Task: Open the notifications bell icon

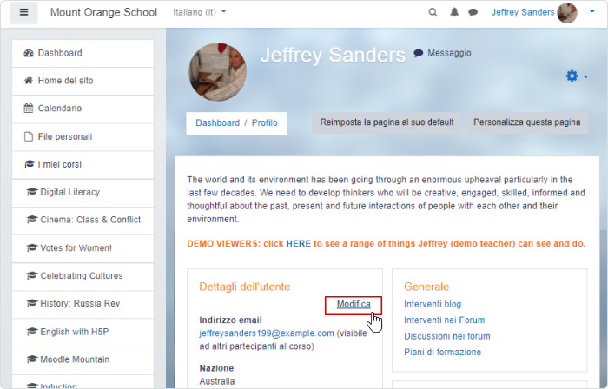Action: (454, 12)
